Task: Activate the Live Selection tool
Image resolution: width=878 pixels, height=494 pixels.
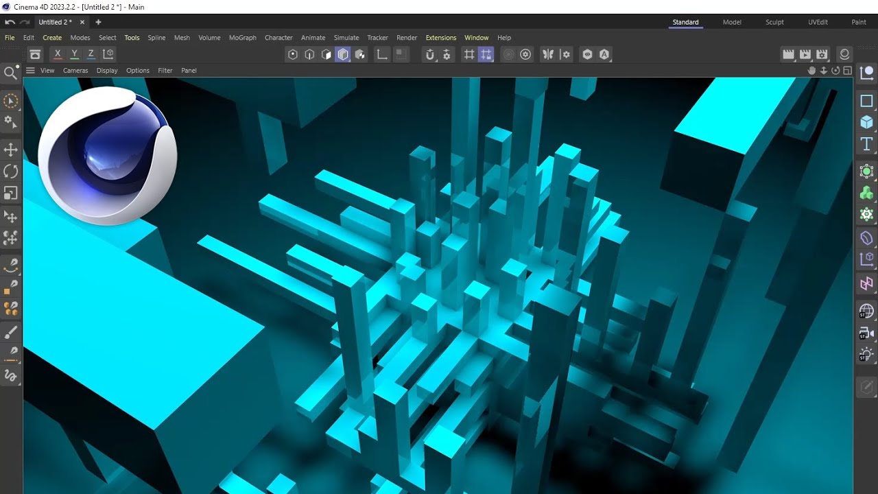Action: click(11, 101)
